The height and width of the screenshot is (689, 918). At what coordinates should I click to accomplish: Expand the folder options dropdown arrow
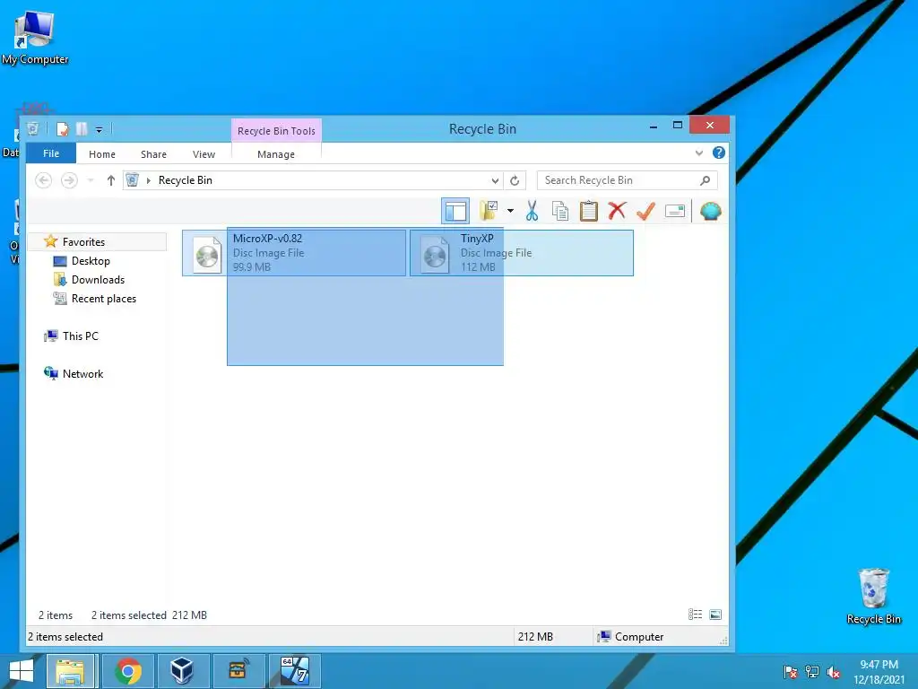[x=510, y=211]
